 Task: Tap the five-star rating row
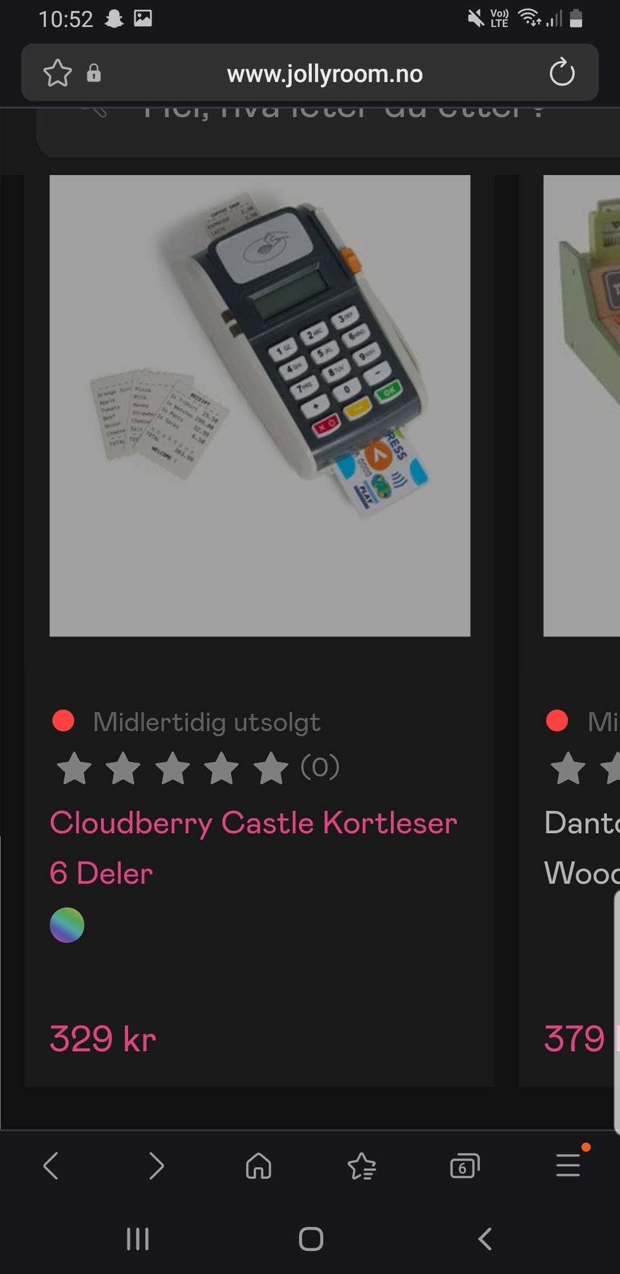[x=198, y=768]
